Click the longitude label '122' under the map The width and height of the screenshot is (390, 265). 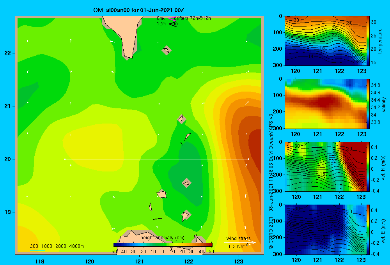[189, 261]
